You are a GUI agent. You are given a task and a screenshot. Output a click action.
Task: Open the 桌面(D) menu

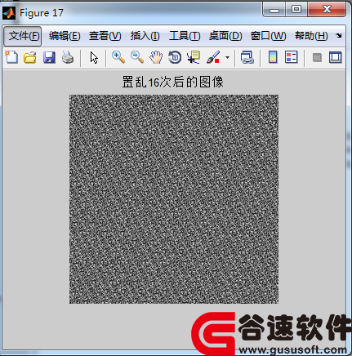click(225, 36)
